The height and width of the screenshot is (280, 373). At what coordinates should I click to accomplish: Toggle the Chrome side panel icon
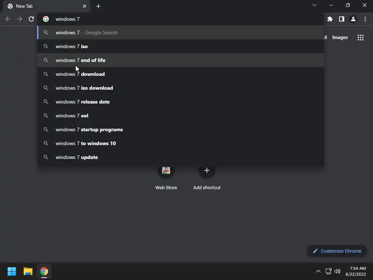coord(341,19)
